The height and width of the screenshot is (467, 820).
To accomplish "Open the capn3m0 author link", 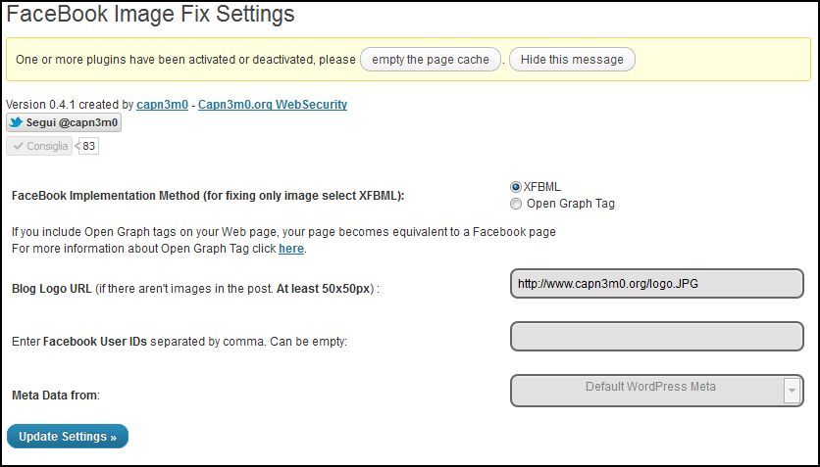I will point(162,105).
